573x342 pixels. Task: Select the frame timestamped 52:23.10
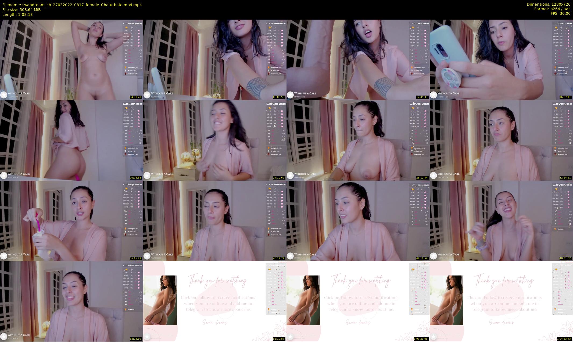click(x=71, y=301)
